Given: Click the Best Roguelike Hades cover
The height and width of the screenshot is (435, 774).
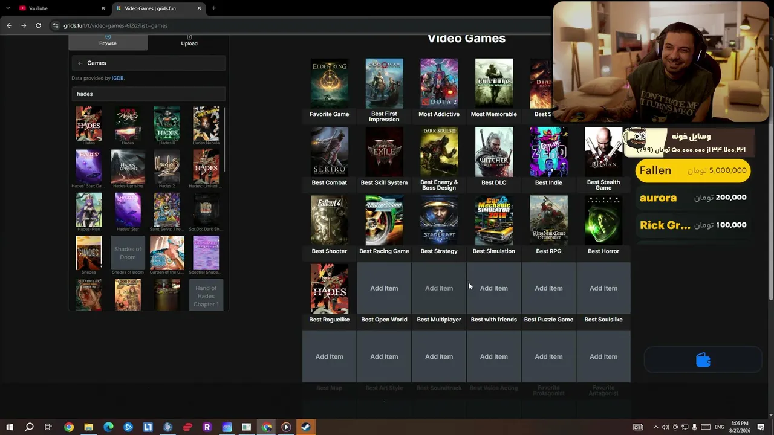Looking at the screenshot, I should 330,289.
